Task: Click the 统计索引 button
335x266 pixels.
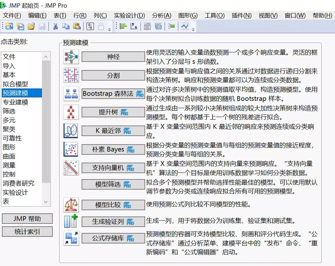Action: (x=27, y=231)
